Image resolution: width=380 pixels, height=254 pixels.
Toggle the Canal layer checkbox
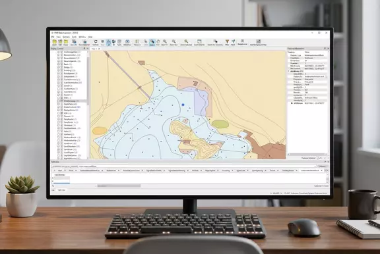tap(59, 86)
